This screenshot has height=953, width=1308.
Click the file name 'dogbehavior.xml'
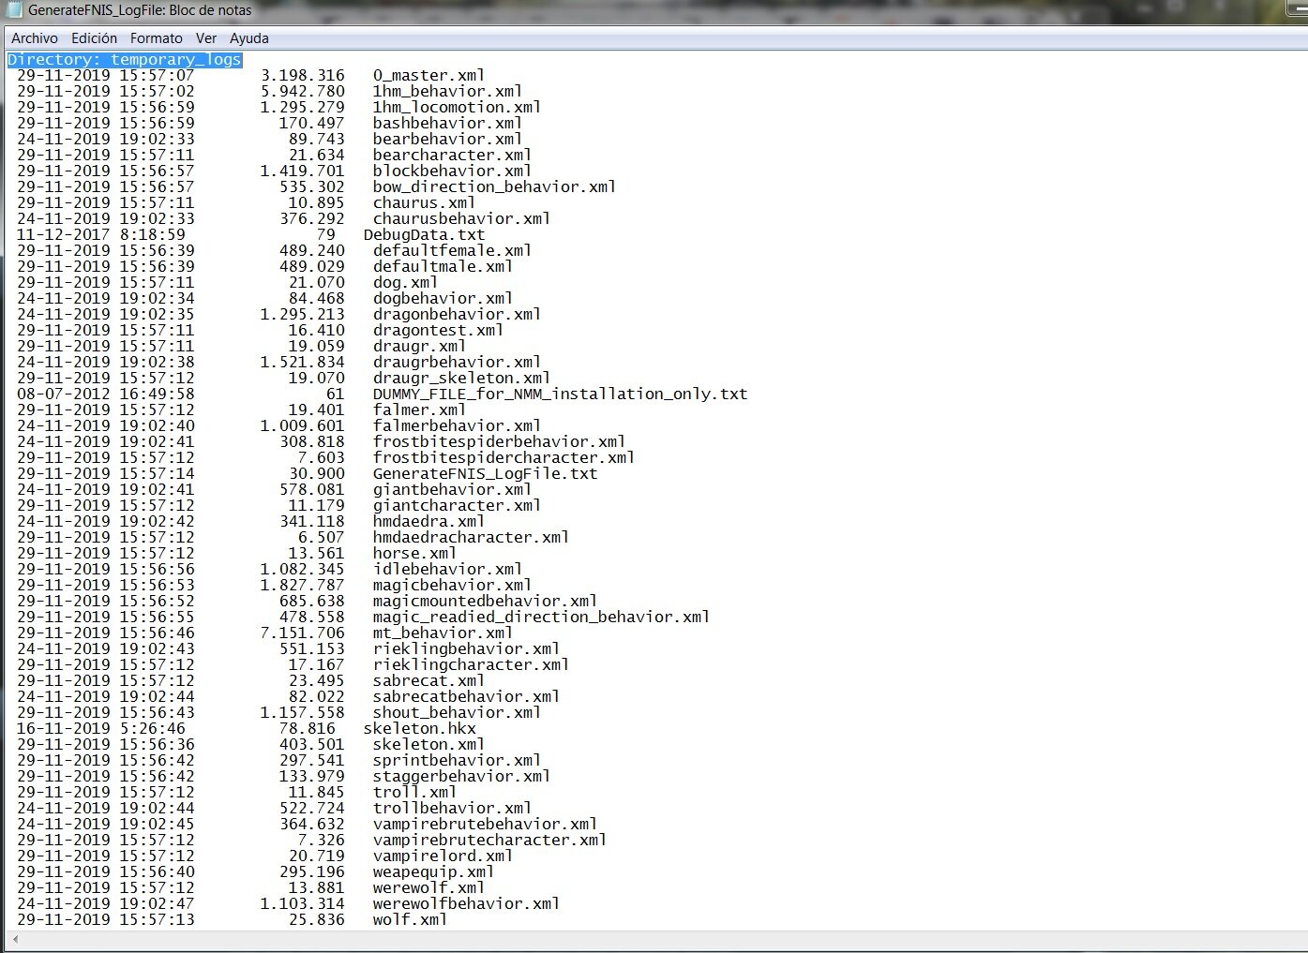pyautogui.click(x=443, y=298)
